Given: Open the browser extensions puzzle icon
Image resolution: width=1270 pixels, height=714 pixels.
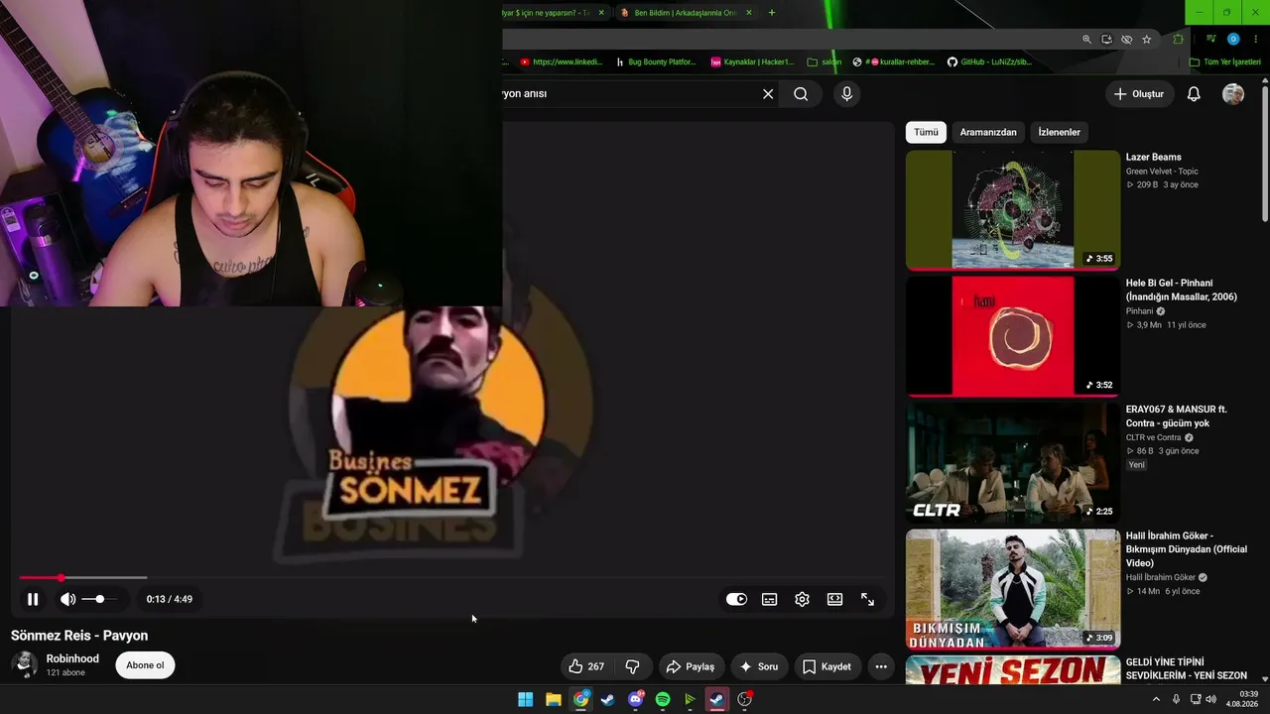Looking at the screenshot, I should (1178, 40).
